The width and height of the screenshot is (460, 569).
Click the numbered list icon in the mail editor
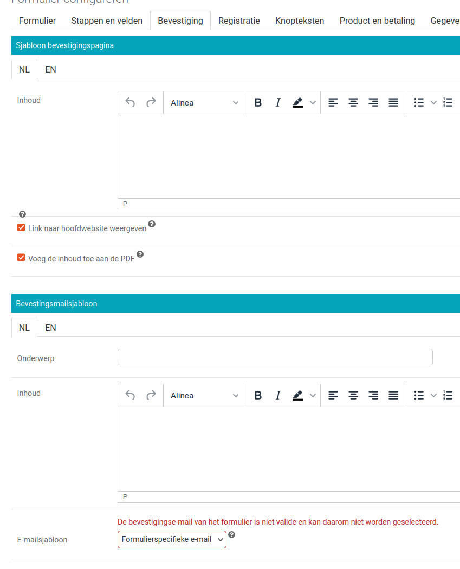[x=448, y=395]
